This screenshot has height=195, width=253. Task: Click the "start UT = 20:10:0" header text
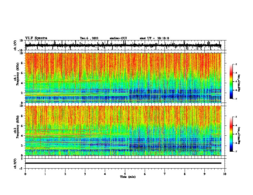coord(154,38)
